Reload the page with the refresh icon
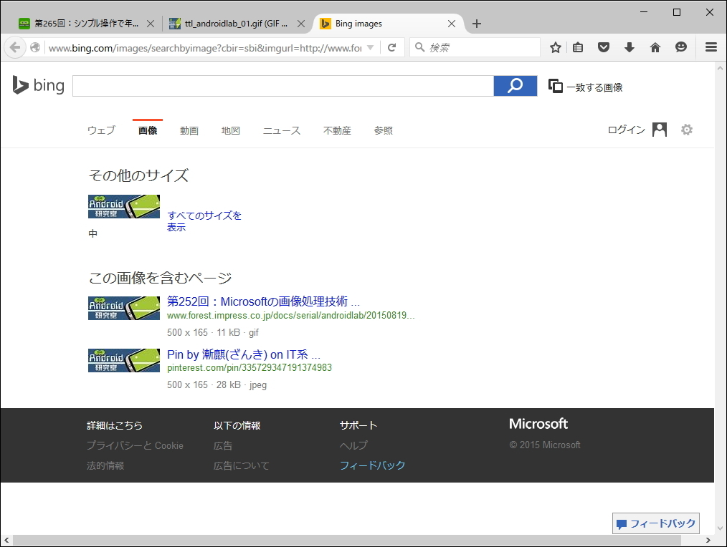Image resolution: width=727 pixels, height=547 pixels. pos(391,47)
